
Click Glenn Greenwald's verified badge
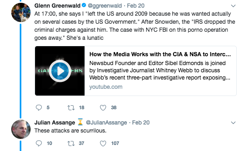[84, 5]
